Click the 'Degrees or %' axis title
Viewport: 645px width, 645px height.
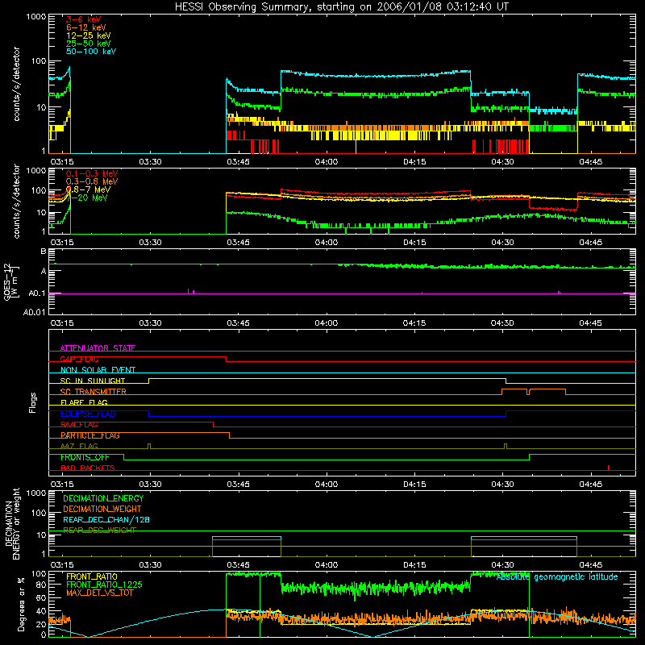click(21, 604)
